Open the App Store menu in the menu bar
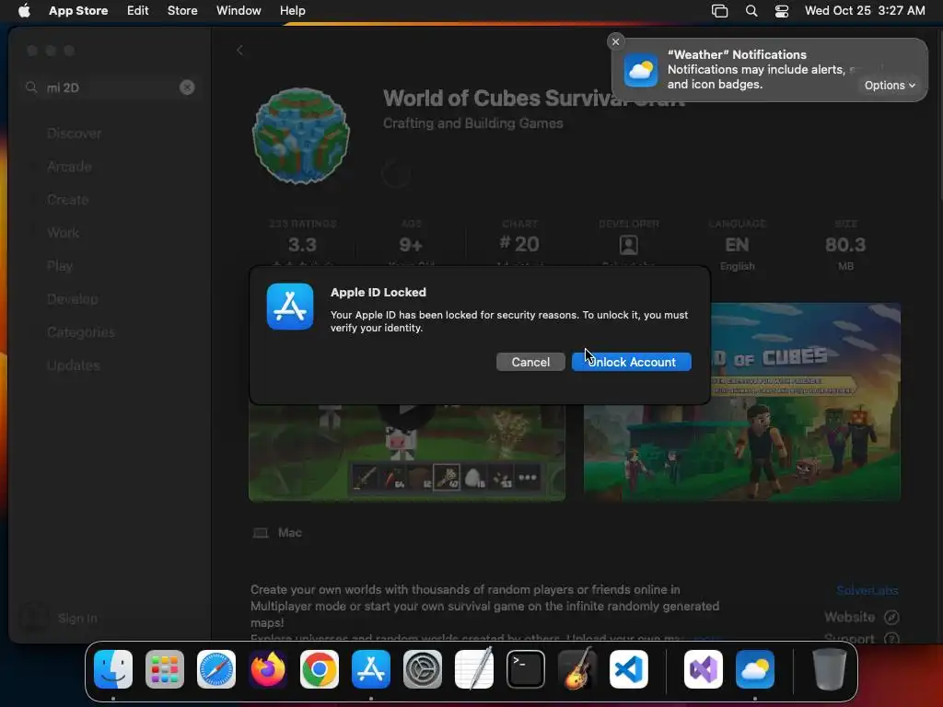Viewport: 943px width, 707px height. coord(78,11)
